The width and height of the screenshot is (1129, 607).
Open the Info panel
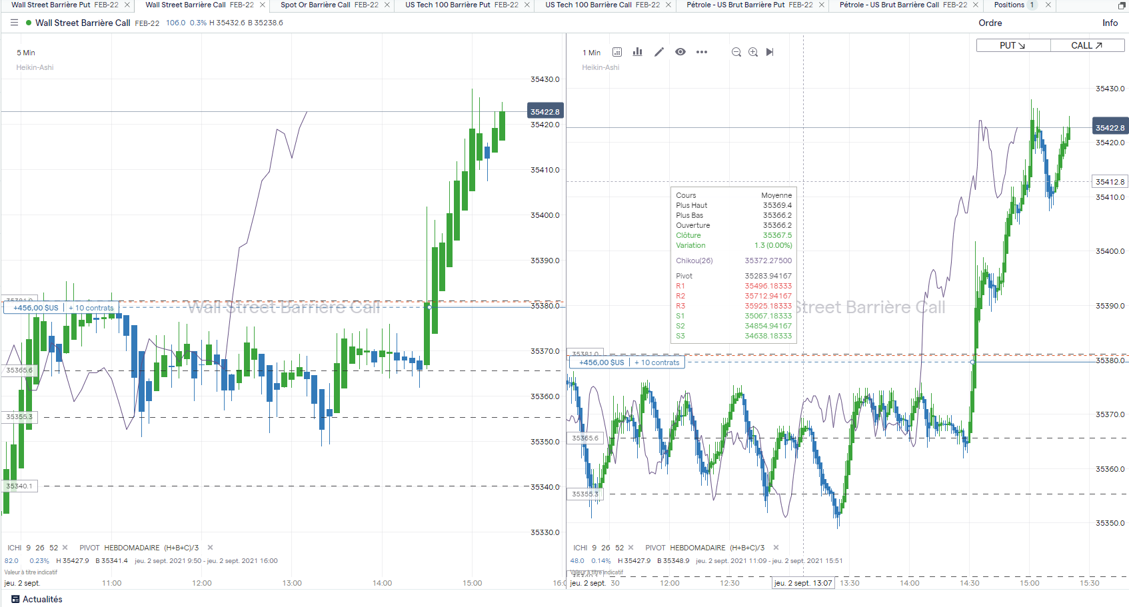click(1110, 23)
